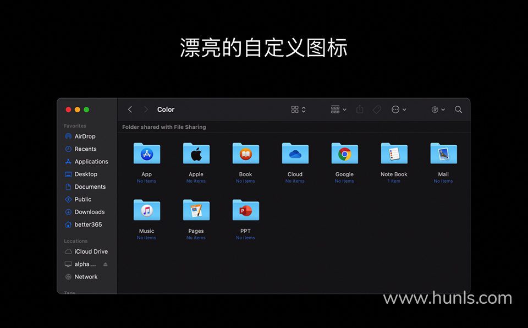Image resolution: width=528 pixels, height=328 pixels.
Task: Click the Color window title
Action: click(166, 110)
